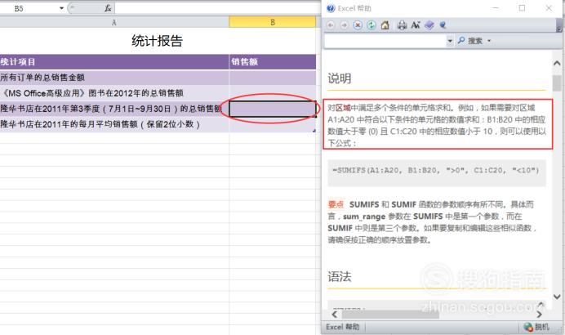Select the 统计报告 title cell

158,41
